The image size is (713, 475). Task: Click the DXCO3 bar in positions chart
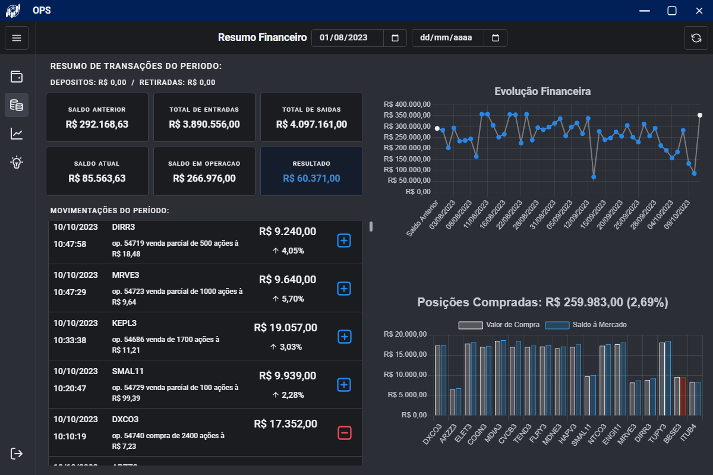tap(440, 380)
